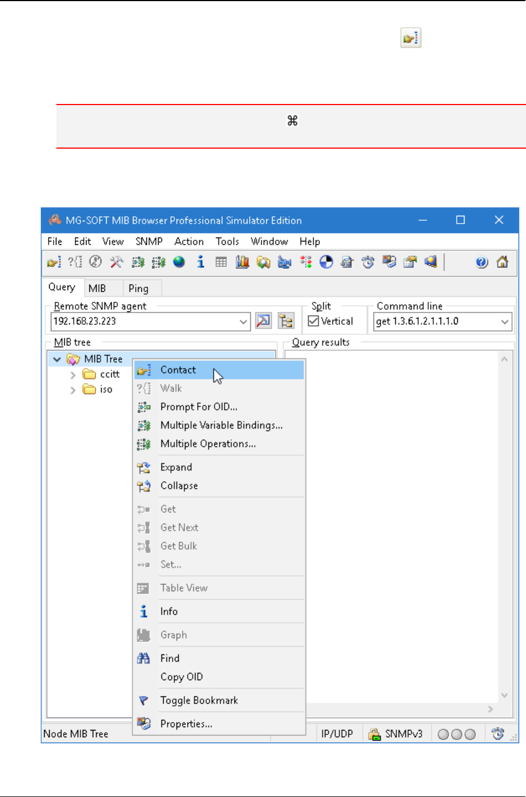Viewport: 526px width, 797px height.
Task: Click the SNMP protocol preferences icon beside agent address
Action: pyautogui.click(x=263, y=321)
